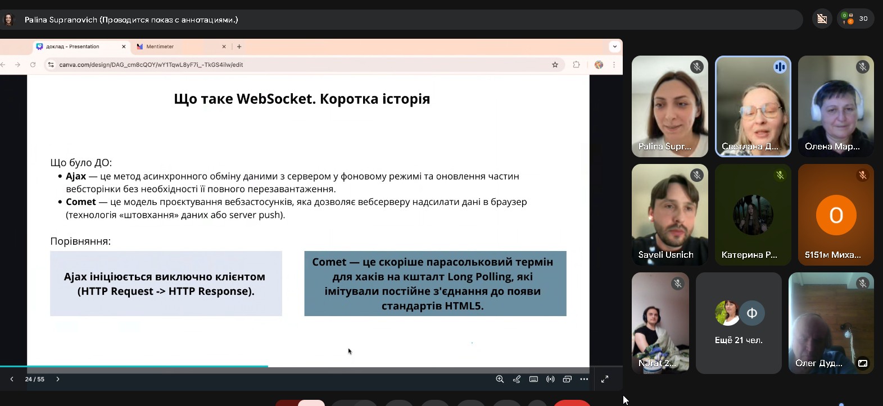
Task: Select the draw annotation pen icon
Action: click(517, 379)
